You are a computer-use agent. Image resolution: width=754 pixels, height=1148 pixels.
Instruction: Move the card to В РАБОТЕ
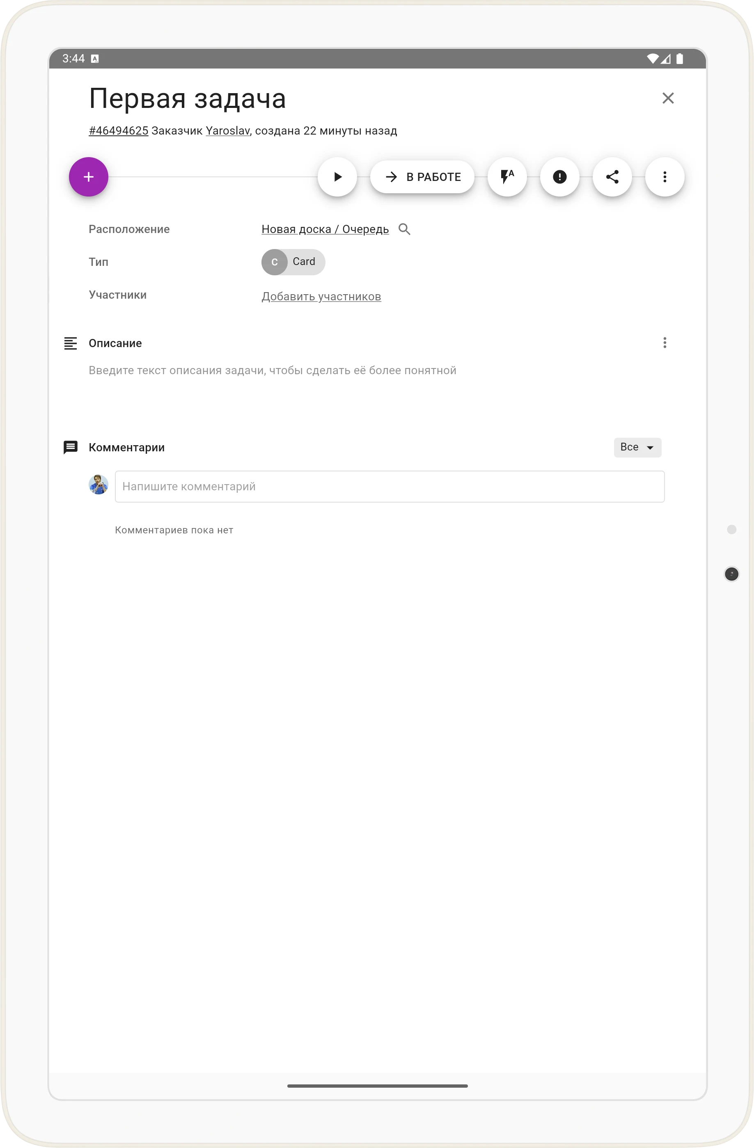[x=422, y=176]
